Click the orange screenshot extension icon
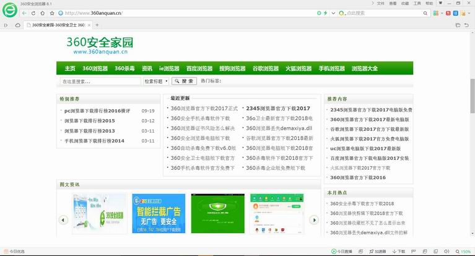The image size is (475, 256). coord(463,13)
